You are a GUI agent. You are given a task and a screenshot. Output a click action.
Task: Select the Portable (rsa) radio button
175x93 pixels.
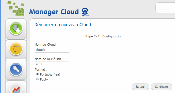click(x=37, y=74)
